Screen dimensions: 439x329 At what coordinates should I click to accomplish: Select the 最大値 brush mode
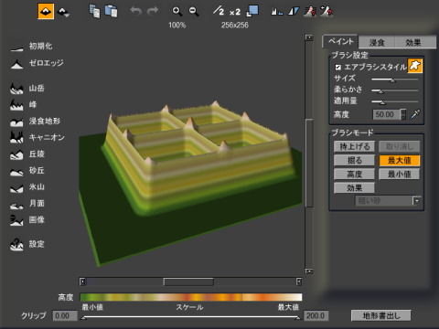(x=400, y=160)
